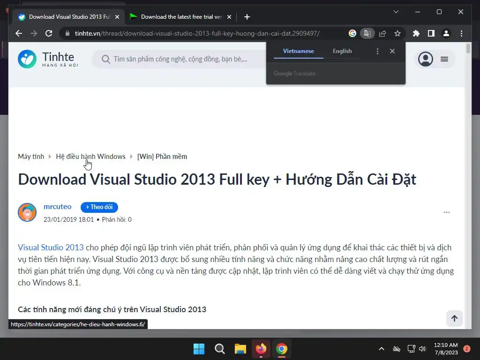The width and height of the screenshot is (480, 360).
Task: Click the Translate page icon
Action: coord(367,33)
